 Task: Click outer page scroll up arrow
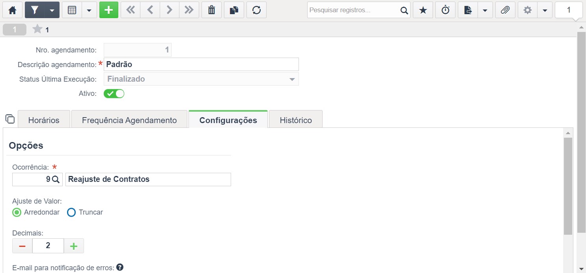(581, 27)
